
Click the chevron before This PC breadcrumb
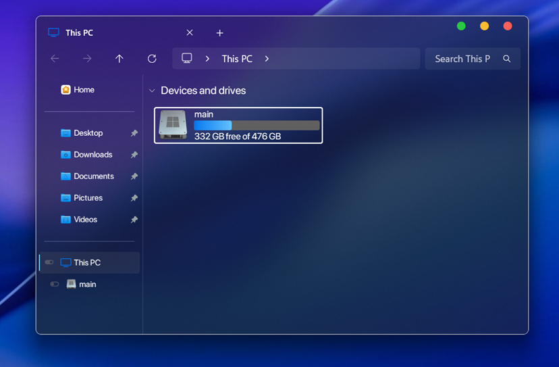coord(207,59)
